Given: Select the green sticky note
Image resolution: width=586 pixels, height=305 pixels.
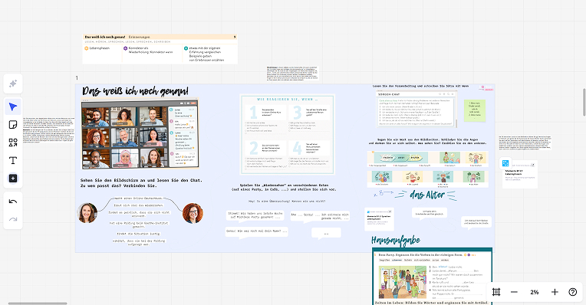Looking at the screenshot, I should point(475,110).
